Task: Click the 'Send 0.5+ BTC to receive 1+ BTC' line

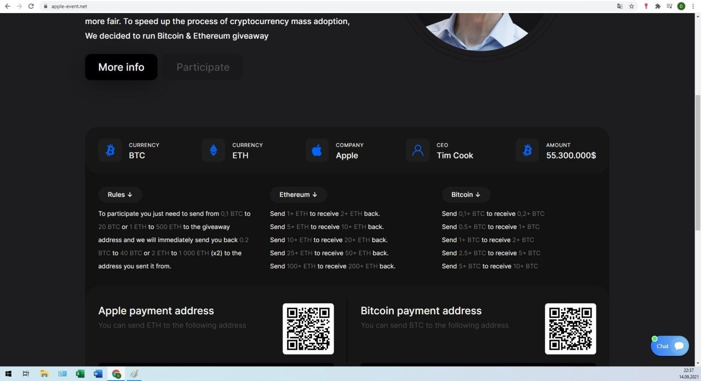Action: pos(491,227)
